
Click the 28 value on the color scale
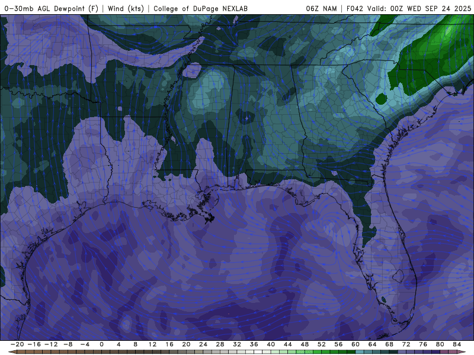pyautogui.click(x=220, y=344)
